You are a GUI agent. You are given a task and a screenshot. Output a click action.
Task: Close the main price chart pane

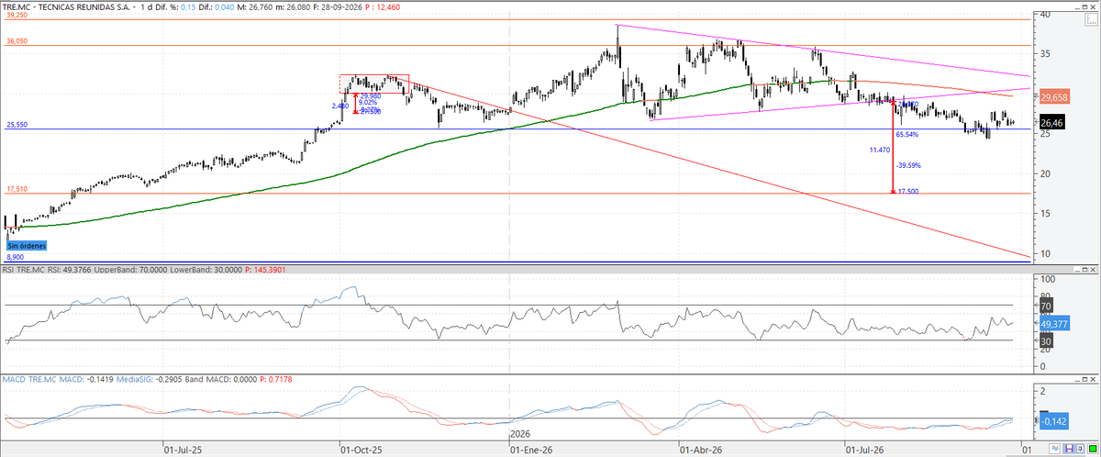1093,7
